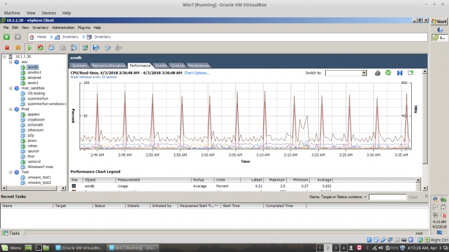Screen dimensions: 449x252
Task: Sort tasks by Requested Start Time column
Action: 199,206
